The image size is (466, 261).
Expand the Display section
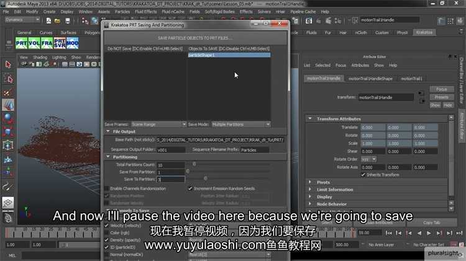[310, 197]
